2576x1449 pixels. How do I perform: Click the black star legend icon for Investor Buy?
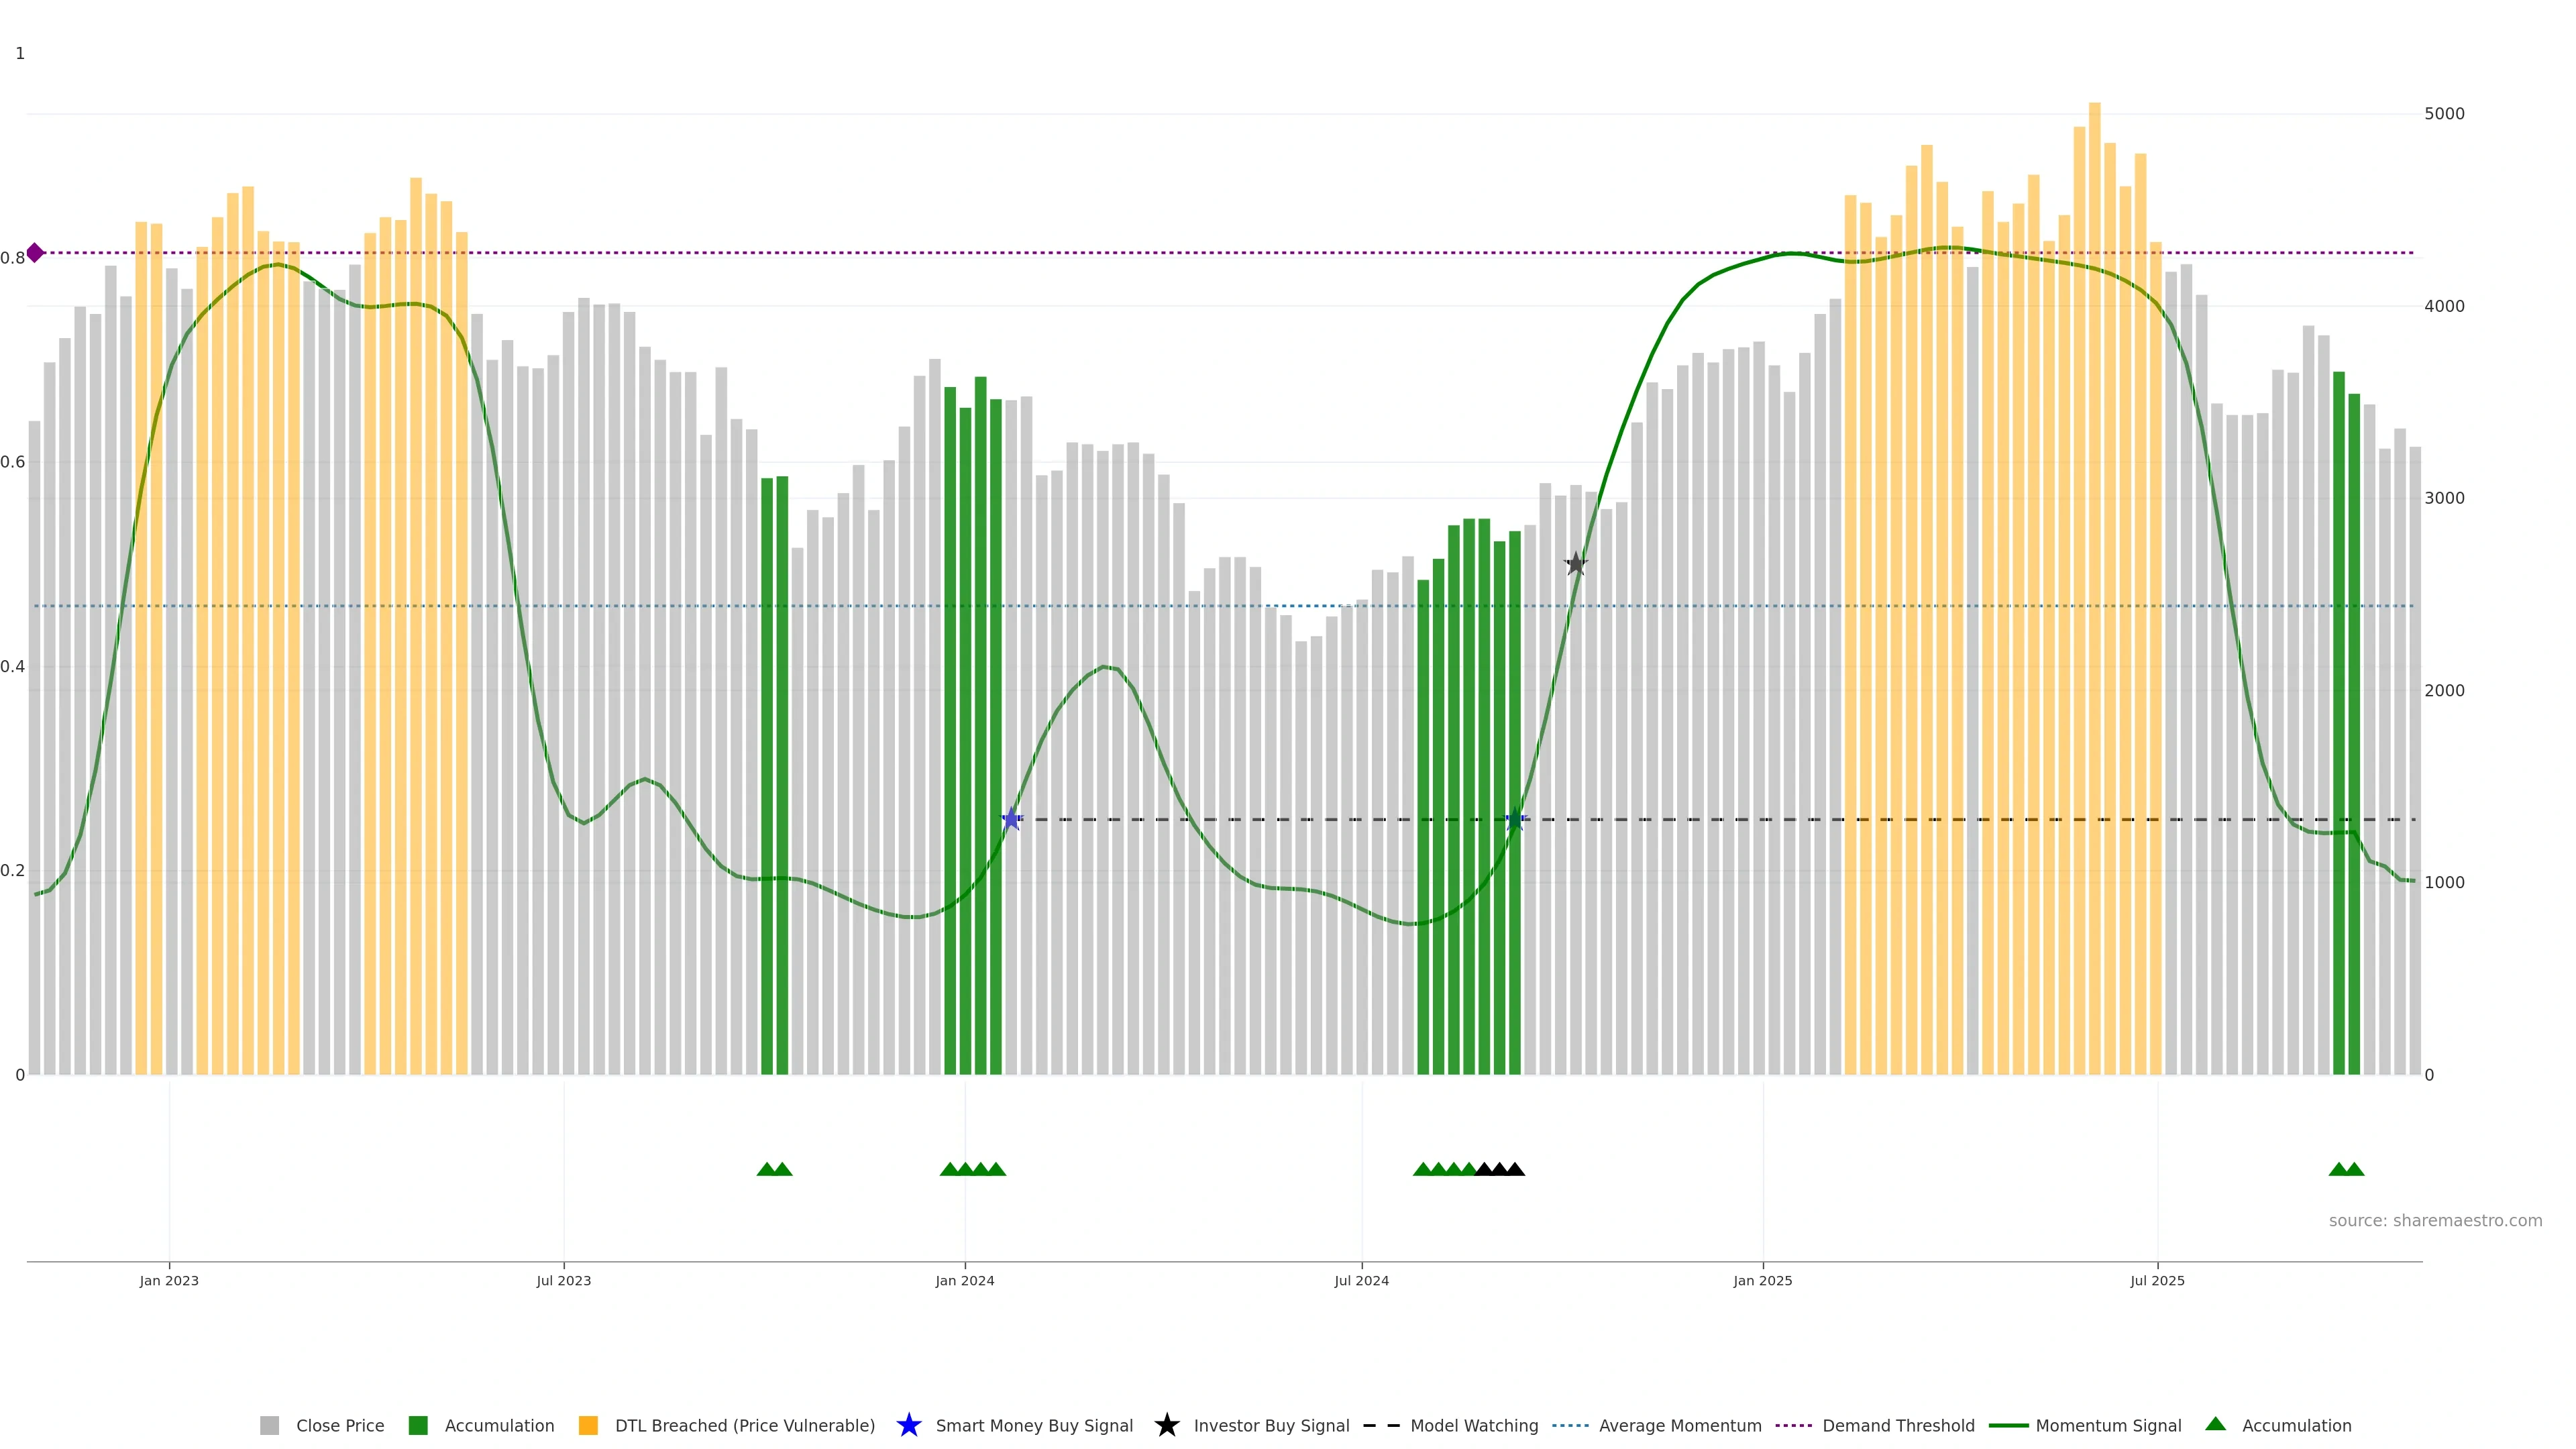tap(1167, 1426)
